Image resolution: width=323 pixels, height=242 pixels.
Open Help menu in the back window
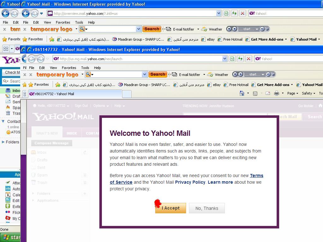[x=91, y=22]
